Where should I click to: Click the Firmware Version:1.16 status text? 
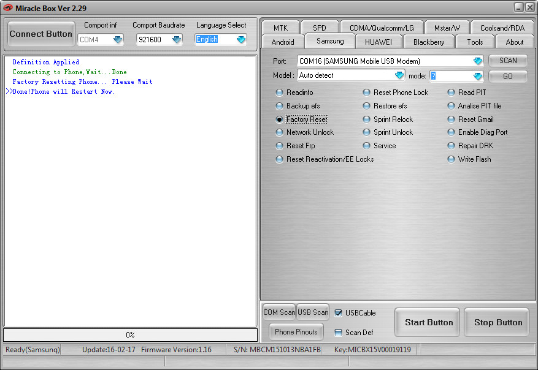point(176,350)
